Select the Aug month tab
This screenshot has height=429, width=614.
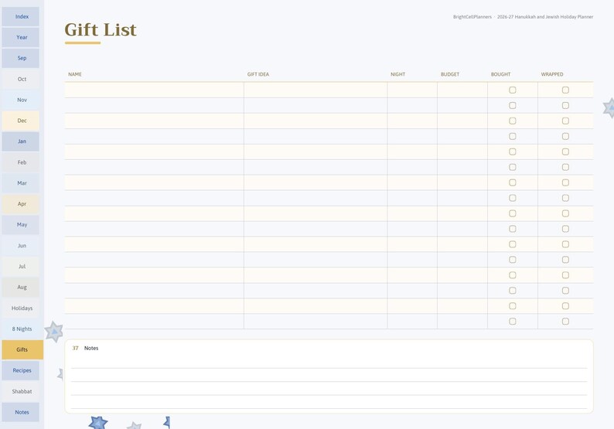tap(21, 287)
